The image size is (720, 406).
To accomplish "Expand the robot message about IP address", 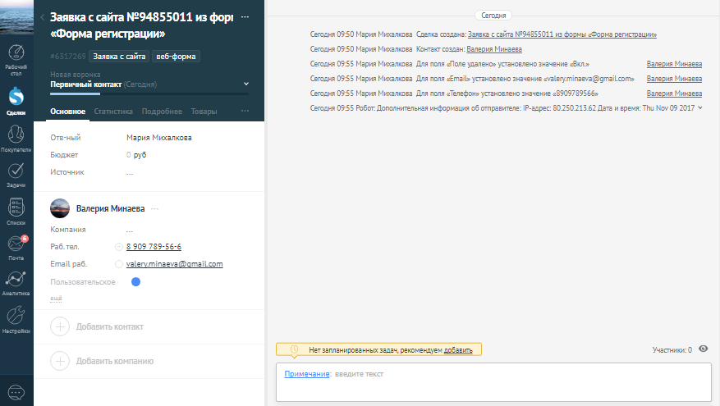I will [x=699, y=108].
